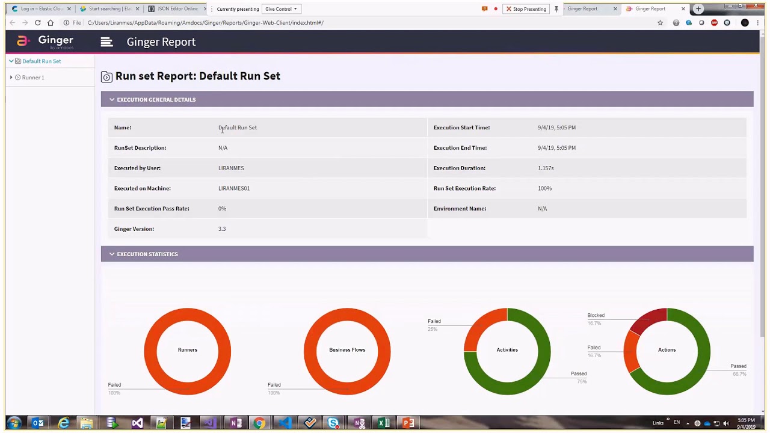Image resolution: width=770 pixels, height=433 pixels.
Task: Open Outlook from the taskbar
Action: coord(38,423)
